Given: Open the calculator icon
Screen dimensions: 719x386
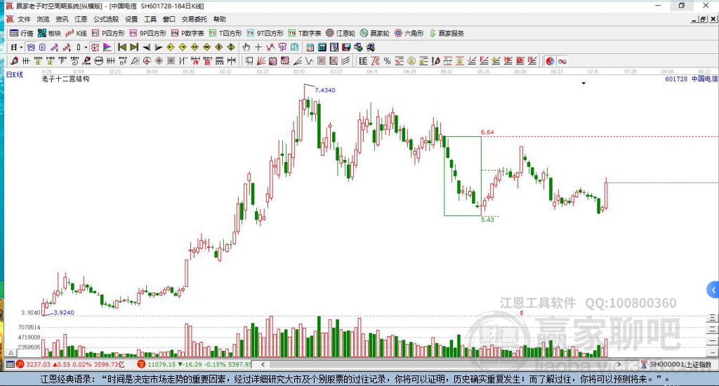Looking at the screenshot, I should click(x=322, y=47).
